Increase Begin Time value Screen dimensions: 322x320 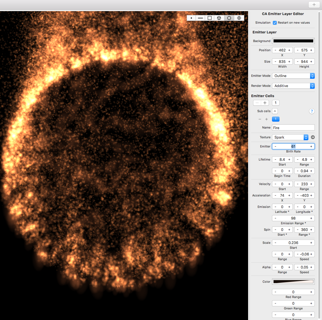point(289,171)
